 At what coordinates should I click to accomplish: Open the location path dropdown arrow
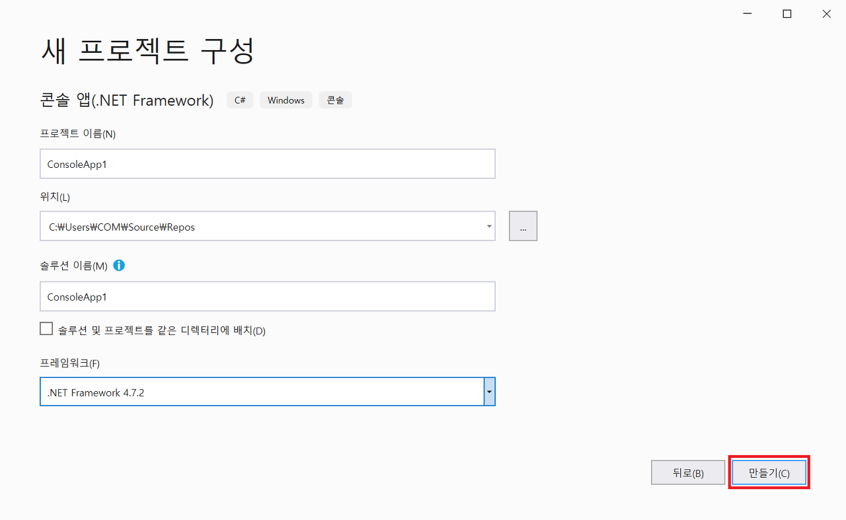click(489, 227)
